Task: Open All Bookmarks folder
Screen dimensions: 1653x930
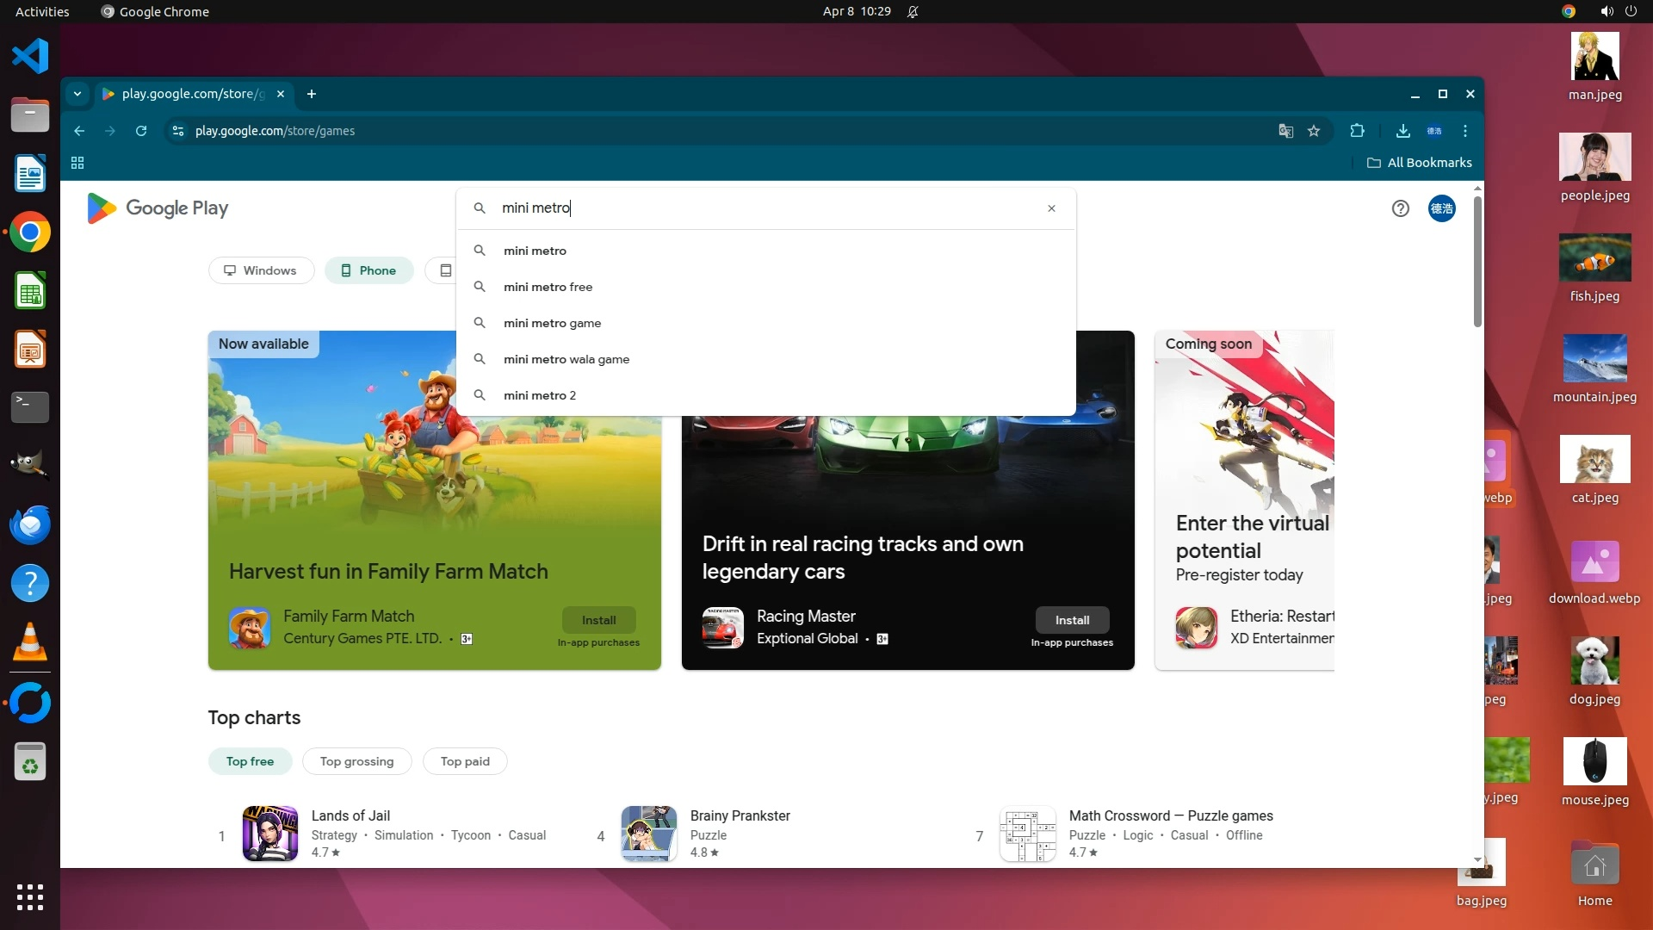Action: (1420, 163)
